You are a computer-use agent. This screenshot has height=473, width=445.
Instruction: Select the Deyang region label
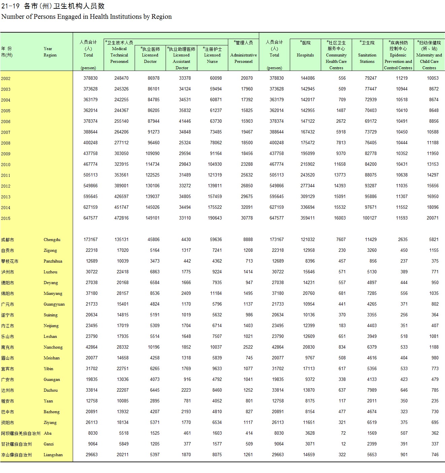click(x=51, y=283)
